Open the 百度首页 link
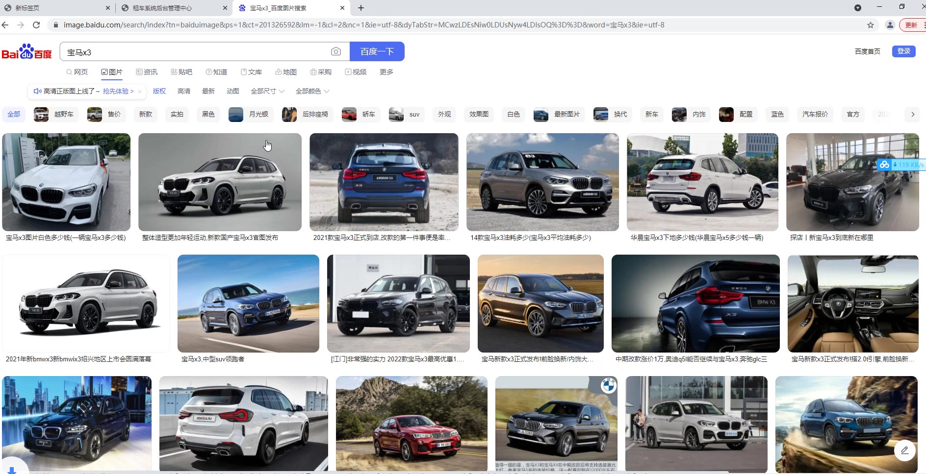926x474 pixels. point(867,51)
